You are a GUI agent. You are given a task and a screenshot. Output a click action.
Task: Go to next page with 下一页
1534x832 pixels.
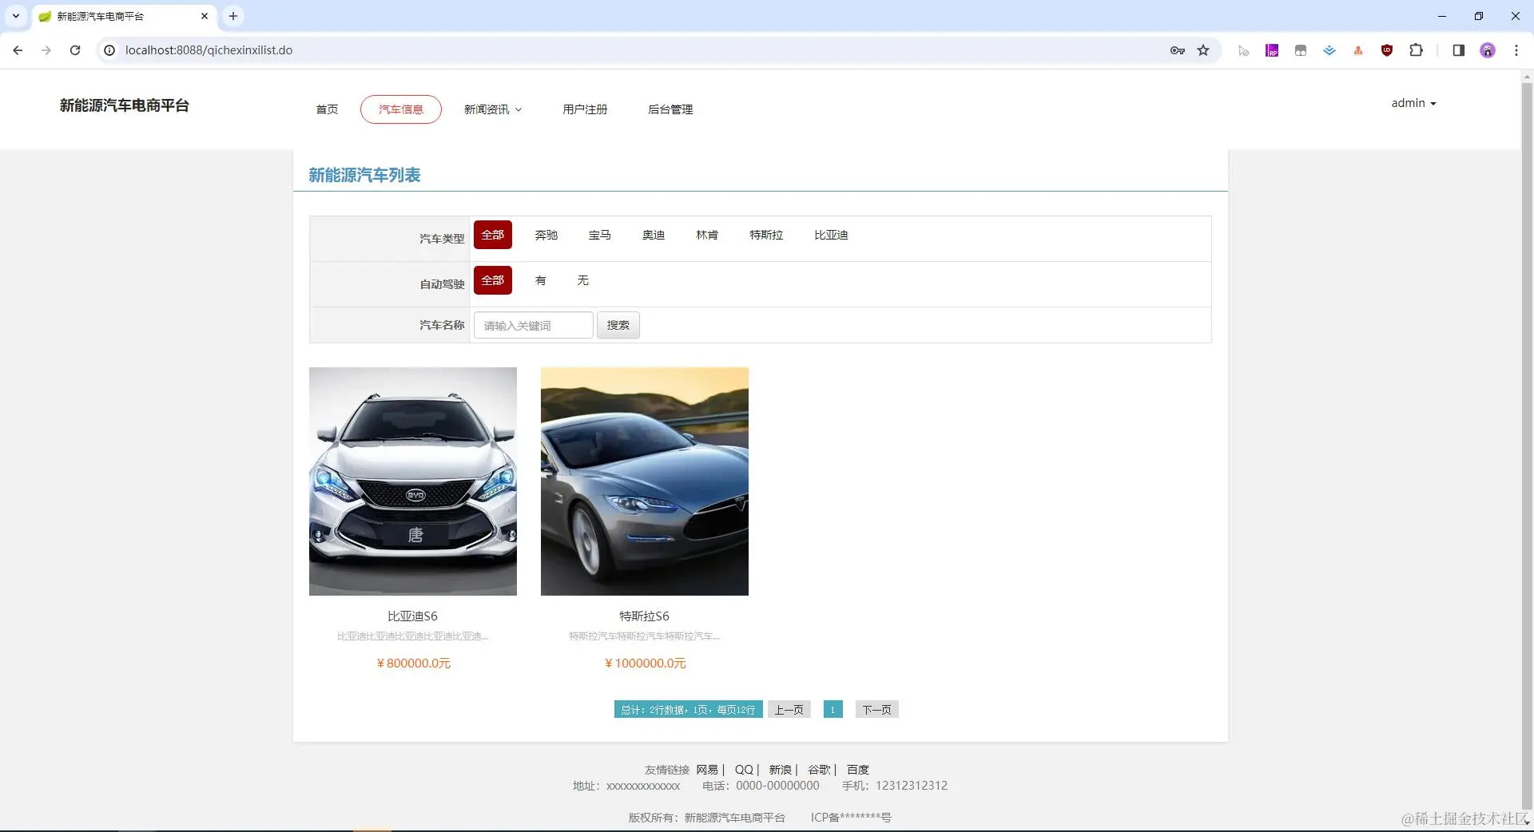coord(877,710)
